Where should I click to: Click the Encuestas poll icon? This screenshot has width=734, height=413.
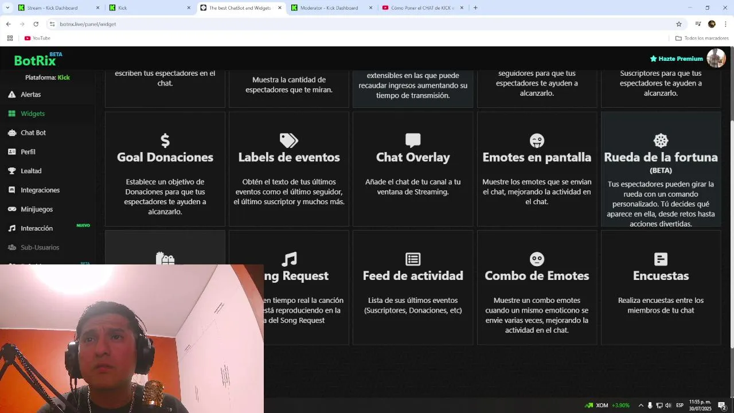(661, 259)
